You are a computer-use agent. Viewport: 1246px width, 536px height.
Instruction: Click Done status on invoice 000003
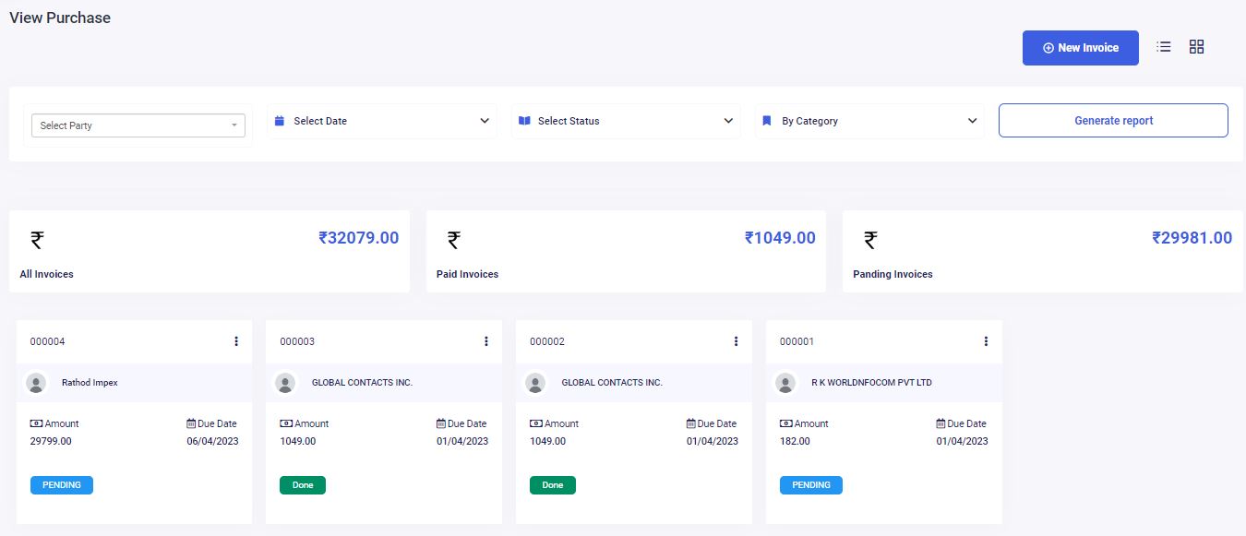tap(303, 485)
